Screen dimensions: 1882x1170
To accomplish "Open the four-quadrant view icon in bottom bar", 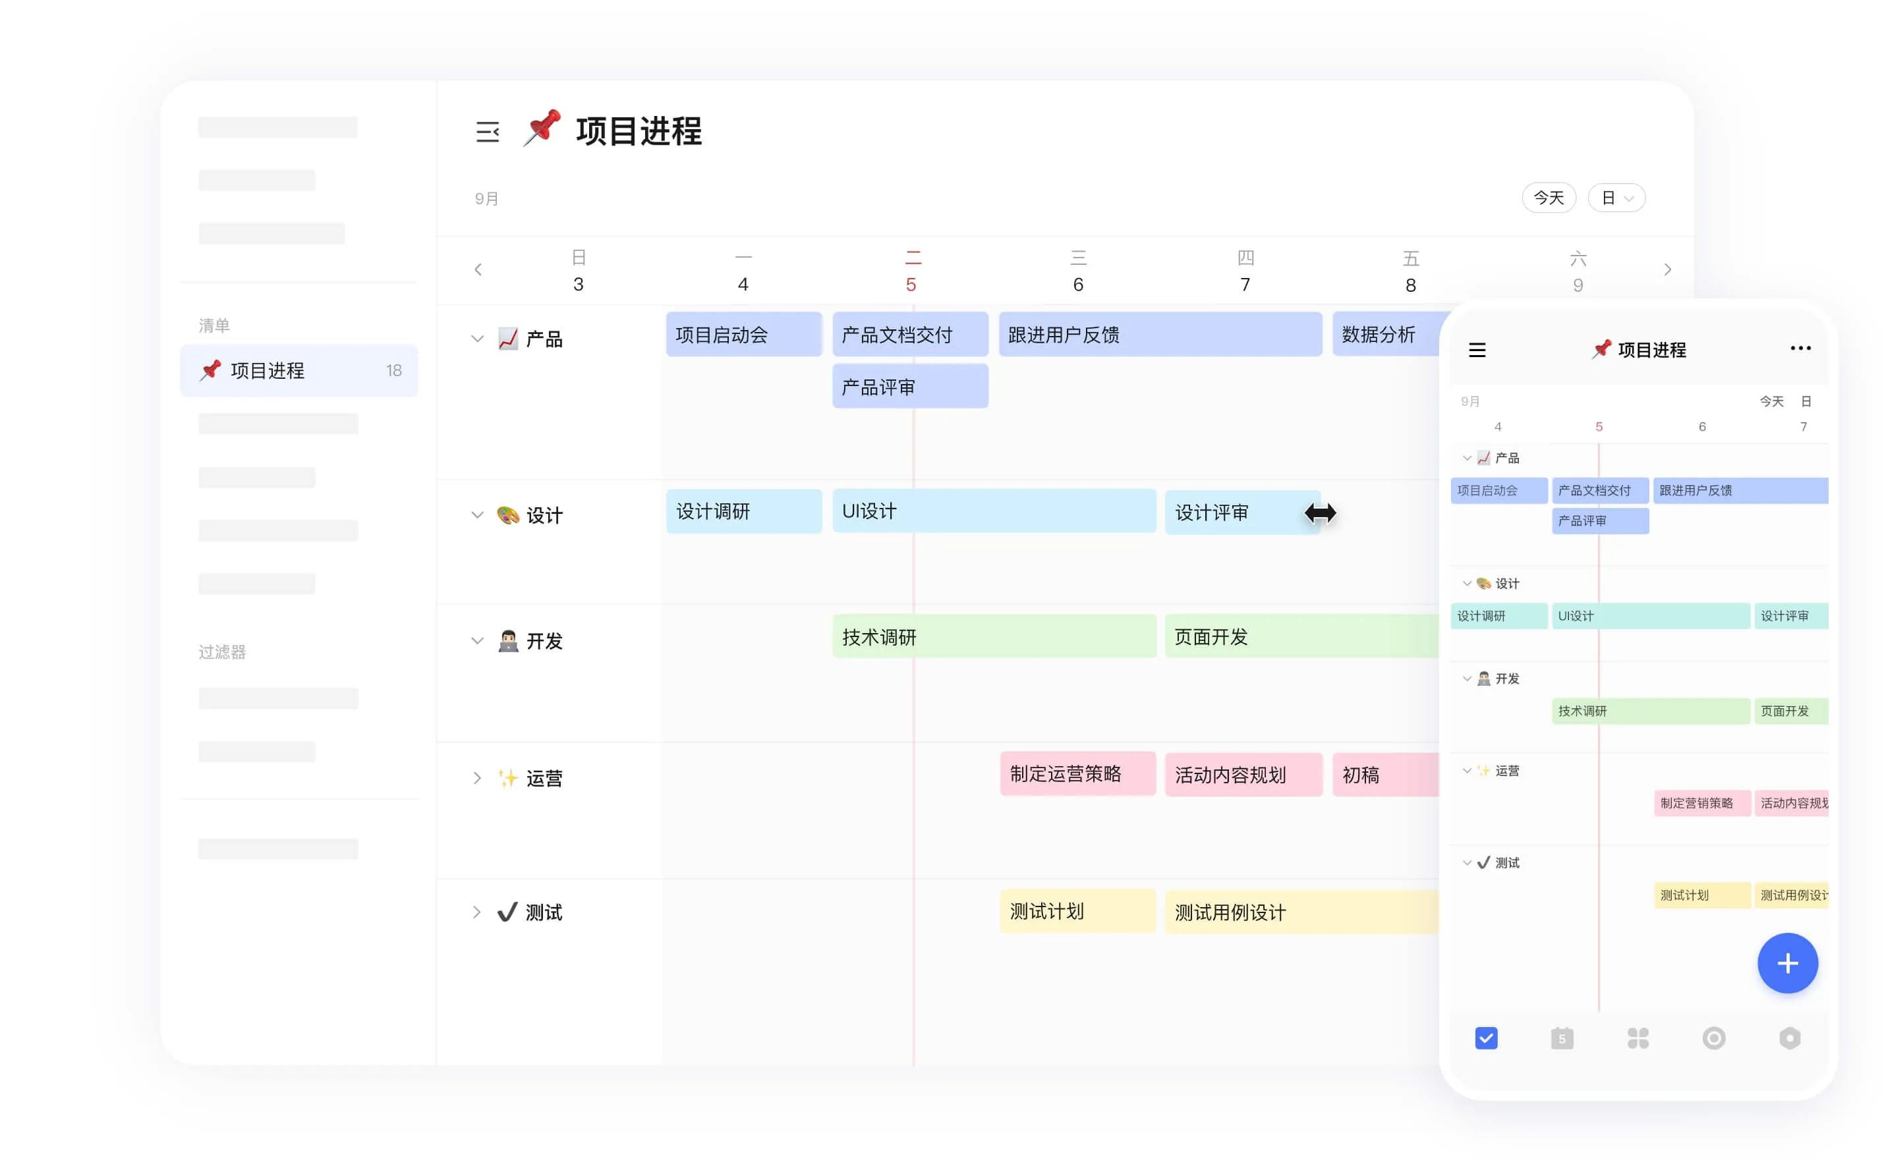I will [x=1638, y=1038].
